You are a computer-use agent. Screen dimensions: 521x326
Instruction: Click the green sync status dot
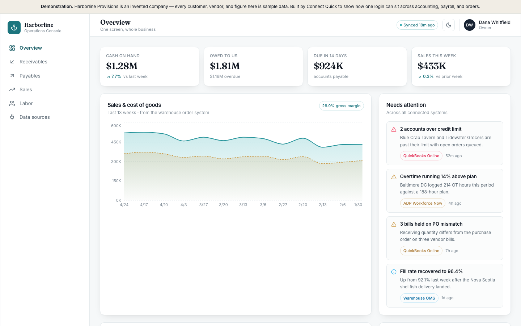(x=401, y=25)
